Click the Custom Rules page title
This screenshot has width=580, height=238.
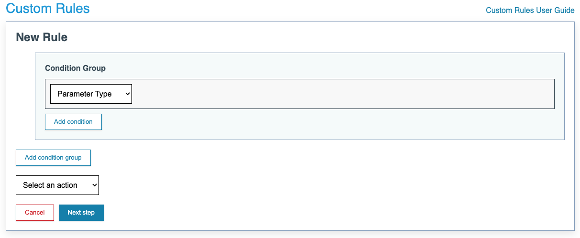(47, 9)
